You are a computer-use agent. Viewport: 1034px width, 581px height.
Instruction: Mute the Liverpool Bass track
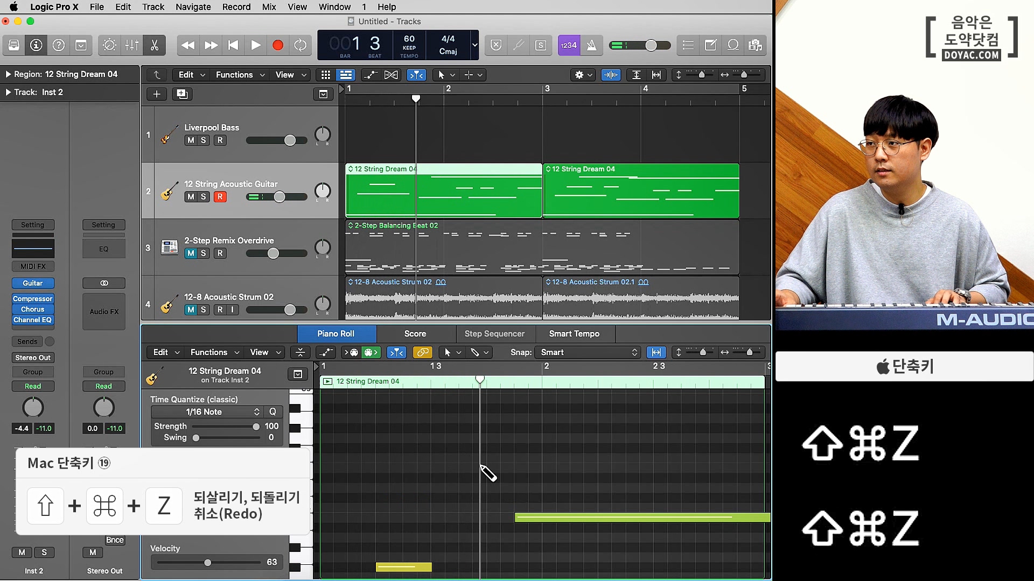tap(191, 140)
